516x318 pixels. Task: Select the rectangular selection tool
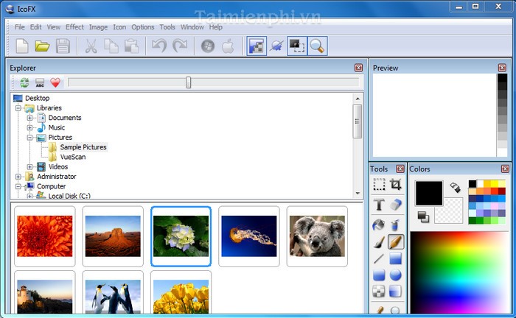(x=379, y=185)
